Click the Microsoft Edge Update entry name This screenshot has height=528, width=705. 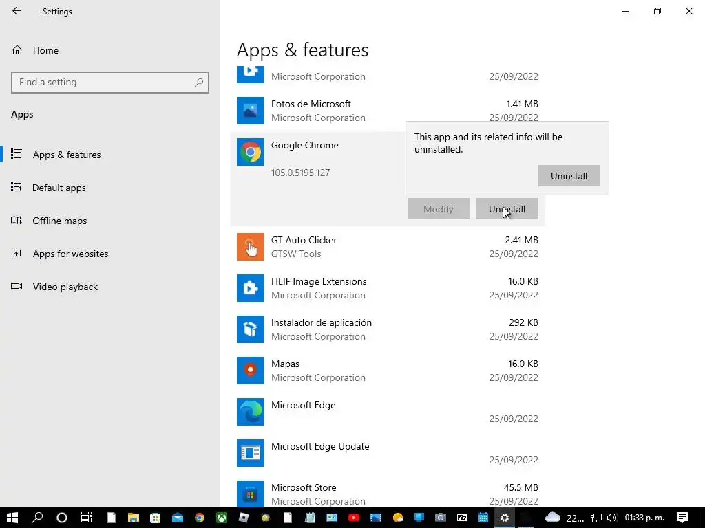[x=320, y=446]
